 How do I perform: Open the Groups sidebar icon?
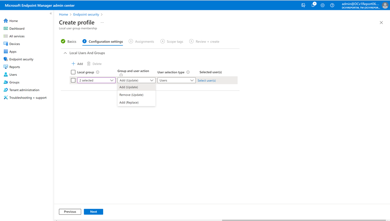tap(6, 82)
